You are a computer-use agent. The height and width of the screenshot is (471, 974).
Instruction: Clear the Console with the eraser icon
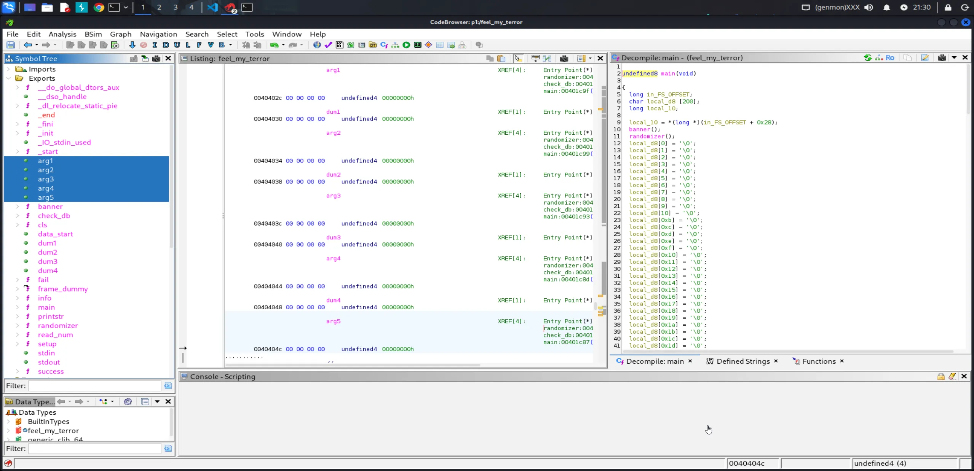(952, 376)
